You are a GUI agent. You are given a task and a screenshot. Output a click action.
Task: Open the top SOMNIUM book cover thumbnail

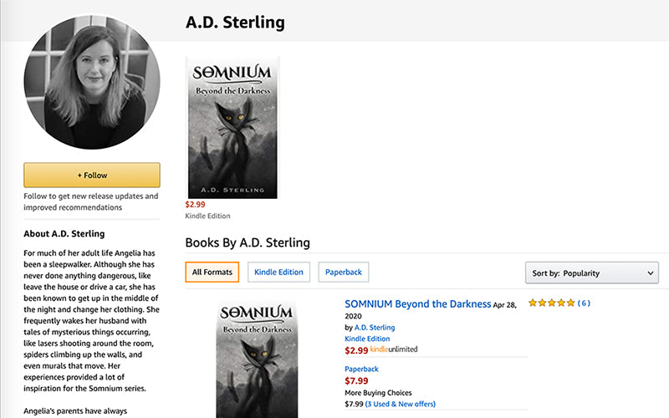[232, 128]
